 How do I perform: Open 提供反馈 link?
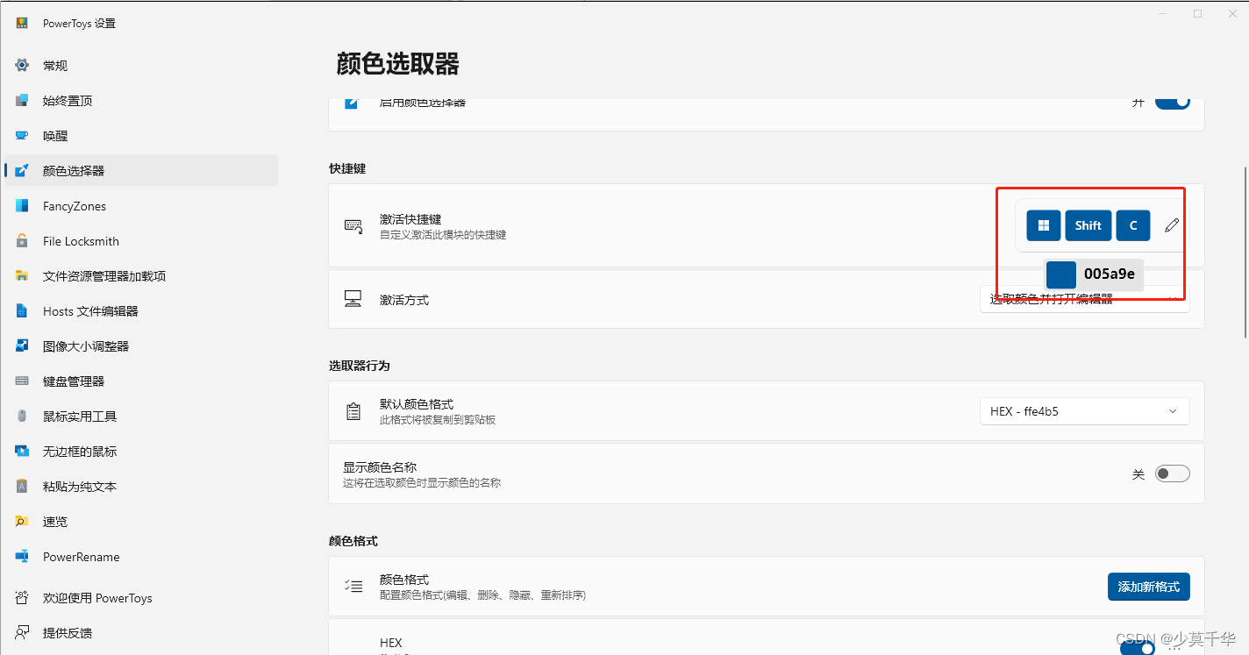[x=141, y=633]
